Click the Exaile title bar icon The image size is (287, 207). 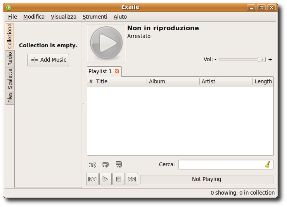(9, 7)
